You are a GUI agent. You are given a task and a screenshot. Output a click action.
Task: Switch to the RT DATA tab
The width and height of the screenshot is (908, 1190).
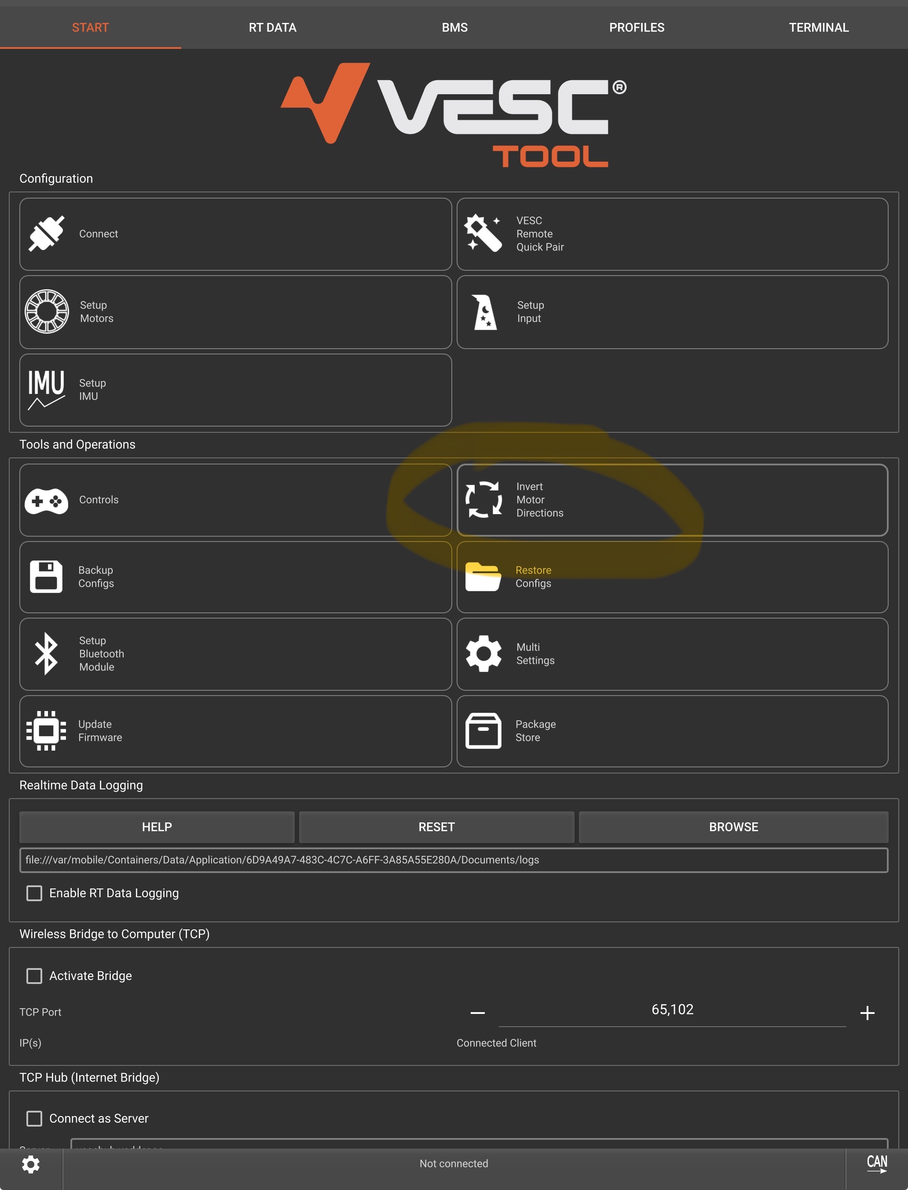272,27
